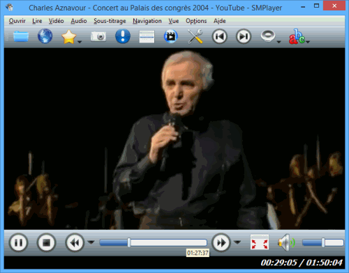Expand the rewind options dropdown arrow
349x273 pixels.
[91, 242]
